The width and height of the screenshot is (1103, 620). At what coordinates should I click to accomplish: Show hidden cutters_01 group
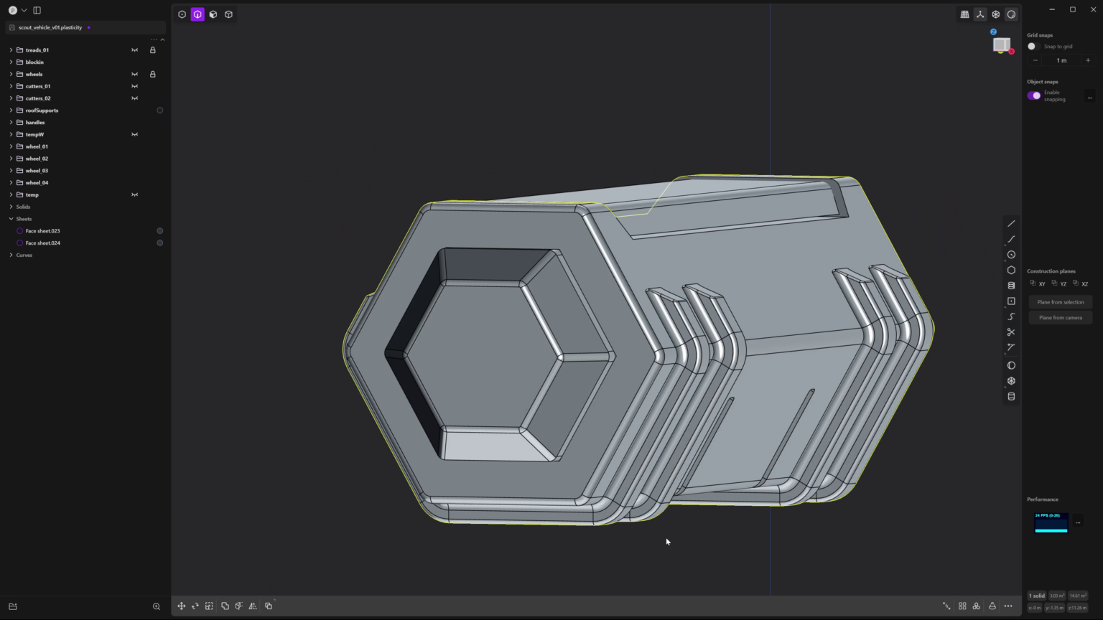coord(134,86)
